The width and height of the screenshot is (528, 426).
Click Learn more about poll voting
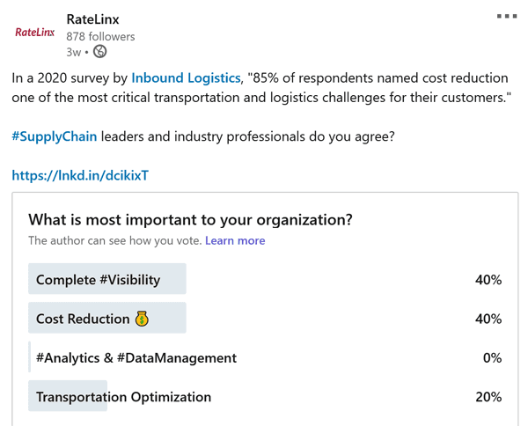point(235,240)
